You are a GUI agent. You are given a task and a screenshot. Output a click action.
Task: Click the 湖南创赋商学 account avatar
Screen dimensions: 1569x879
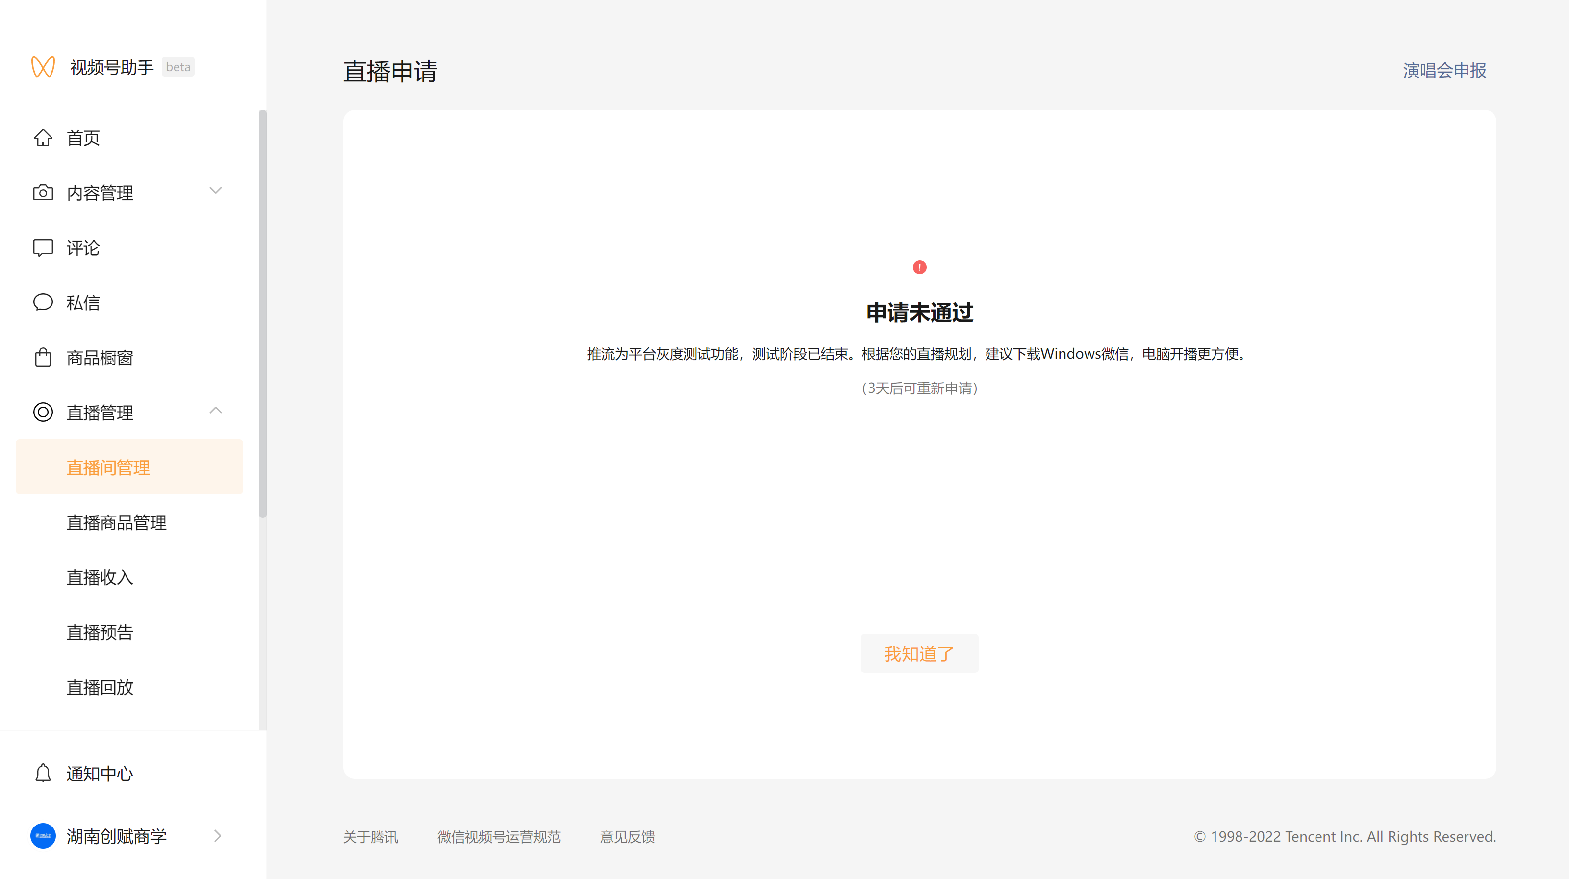(x=43, y=836)
